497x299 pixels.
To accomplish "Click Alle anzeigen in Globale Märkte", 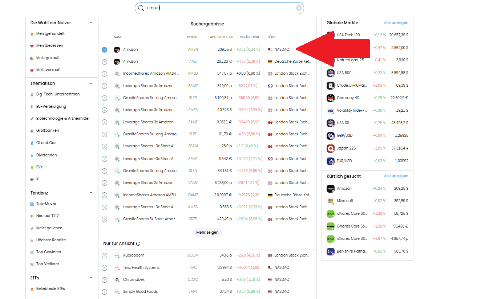I will pos(396,23).
